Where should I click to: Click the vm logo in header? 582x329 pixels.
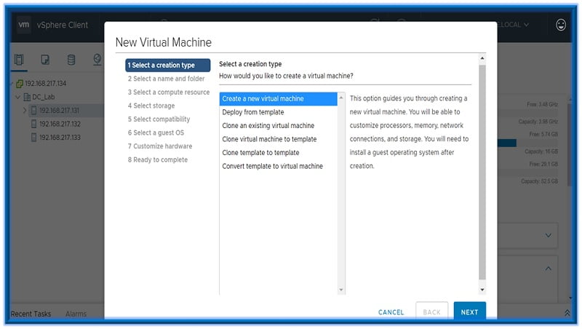(23, 25)
